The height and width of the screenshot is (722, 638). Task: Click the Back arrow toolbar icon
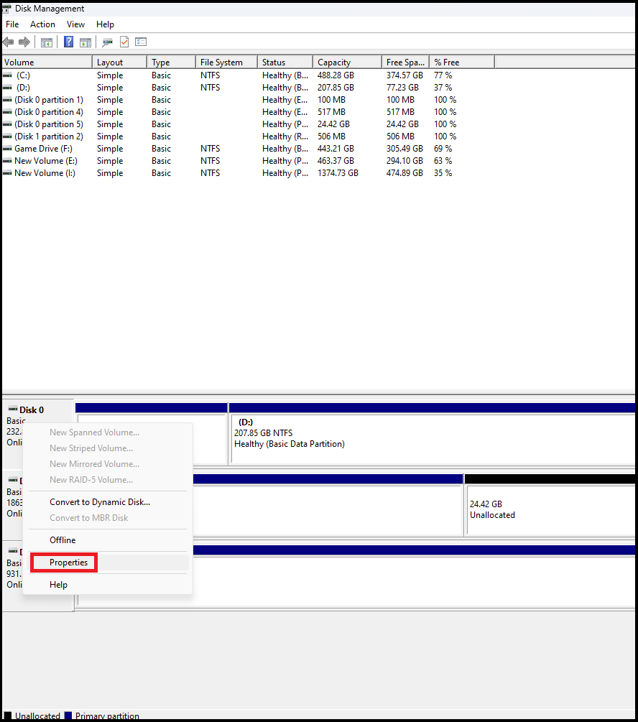(x=9, y=42)
